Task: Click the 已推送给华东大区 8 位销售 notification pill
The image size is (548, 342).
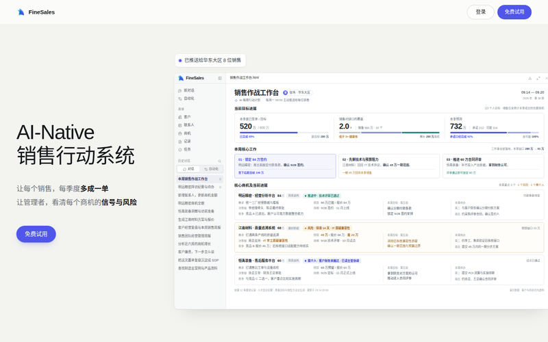Action: tap(210, 60)
